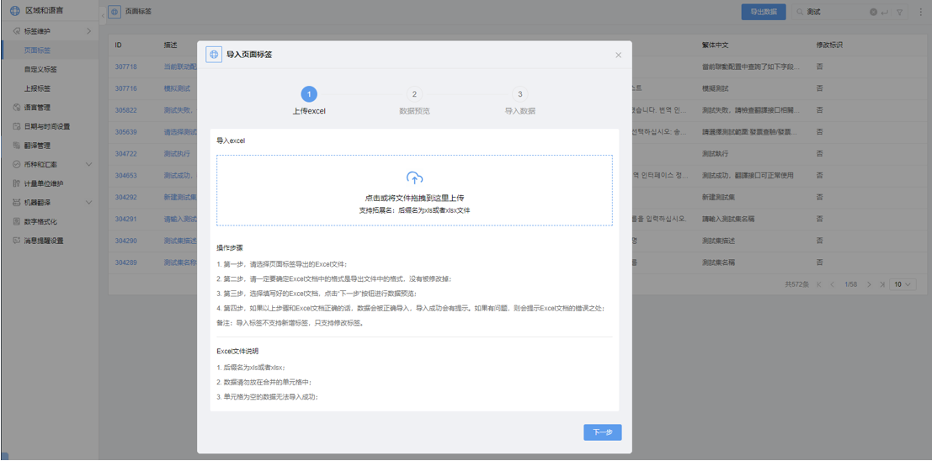Click the 点击或将文件拖拽到这里上传 text
Screen dimensions: 932x461
(x=414, y=198)
